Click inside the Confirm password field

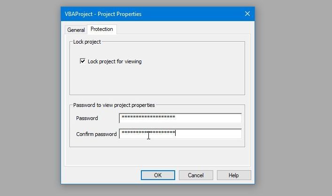207,134
